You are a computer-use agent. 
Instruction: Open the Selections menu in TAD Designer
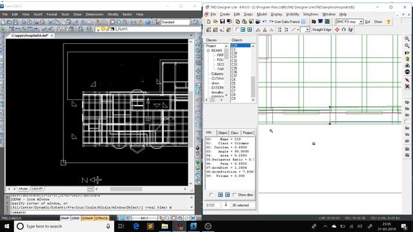(x=310, y=14)
